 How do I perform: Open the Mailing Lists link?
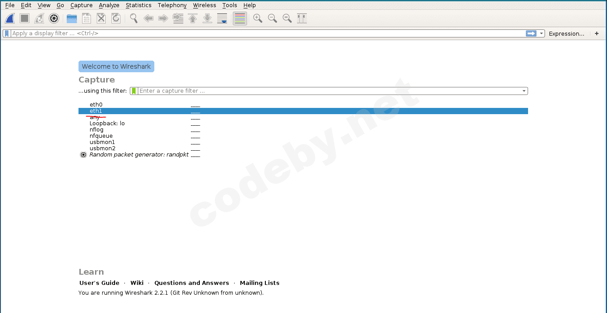pos(260,283)
